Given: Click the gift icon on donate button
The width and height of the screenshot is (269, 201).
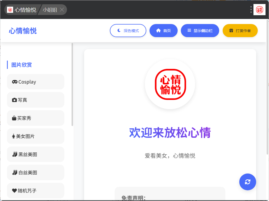Looking at the screenshot, I should pos(231,30).
